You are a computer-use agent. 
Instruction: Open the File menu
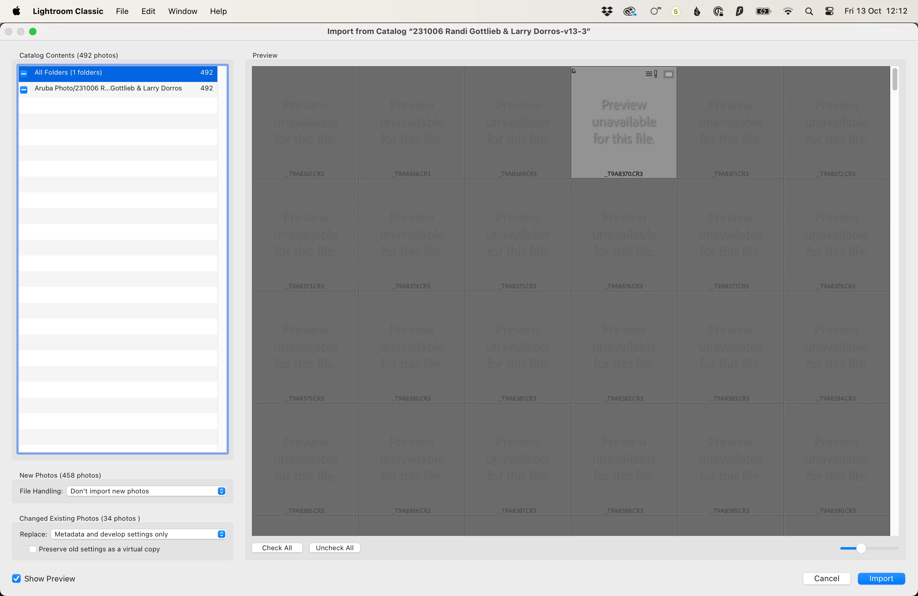[x=122, y=11]
